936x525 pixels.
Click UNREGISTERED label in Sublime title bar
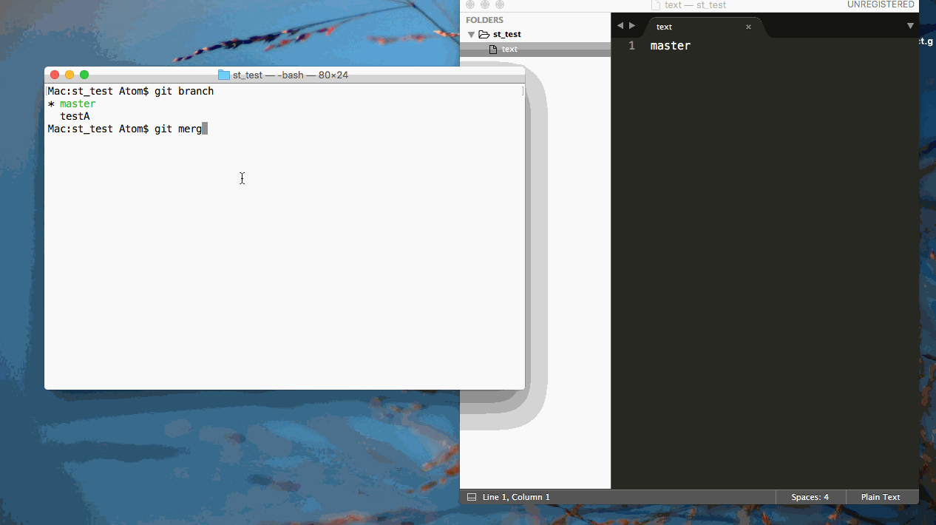click(881, 4)
